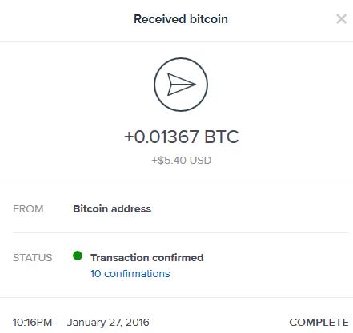Click the COMPLETE status label
This screenshot has height=333, width=353.
coord(319,323)
